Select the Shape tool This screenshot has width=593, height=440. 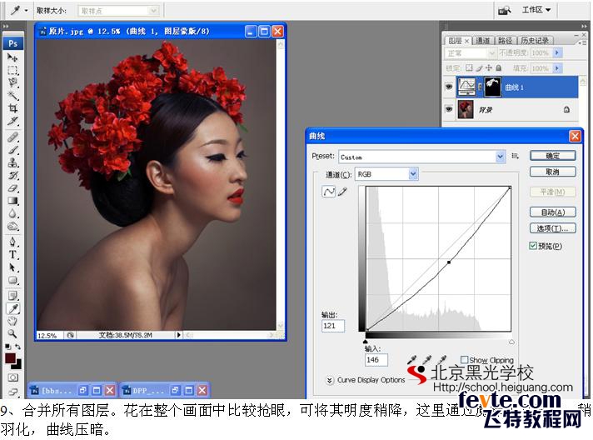tap(12, 280)
